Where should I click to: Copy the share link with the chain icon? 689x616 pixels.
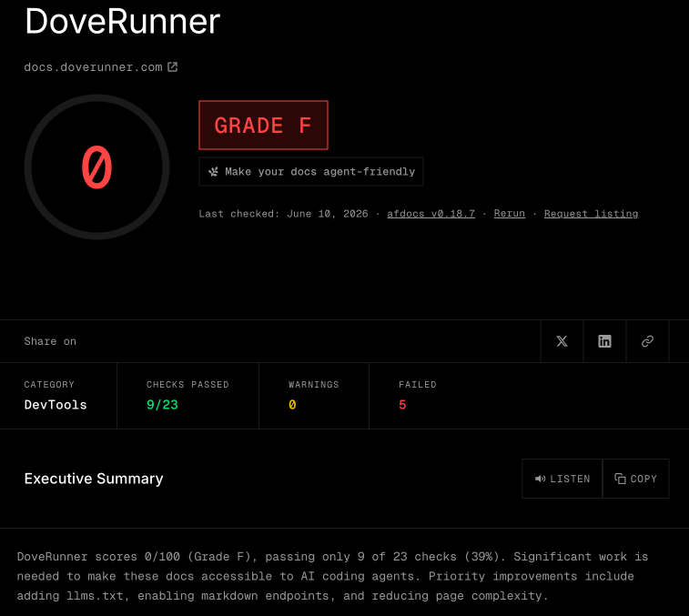click(647, 341)
